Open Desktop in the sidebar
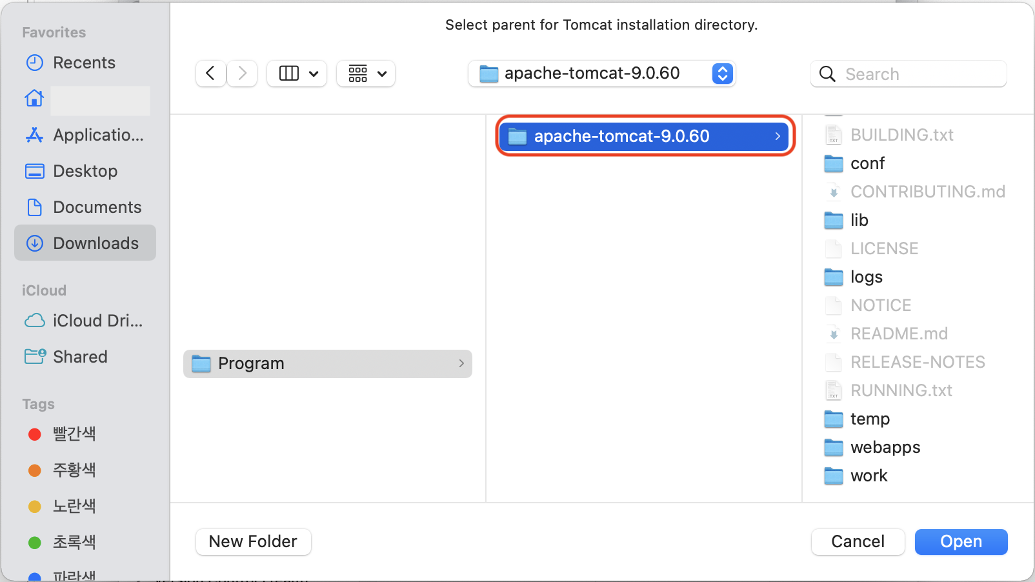This screenshot has height=582, width=1035. point(85,171)
